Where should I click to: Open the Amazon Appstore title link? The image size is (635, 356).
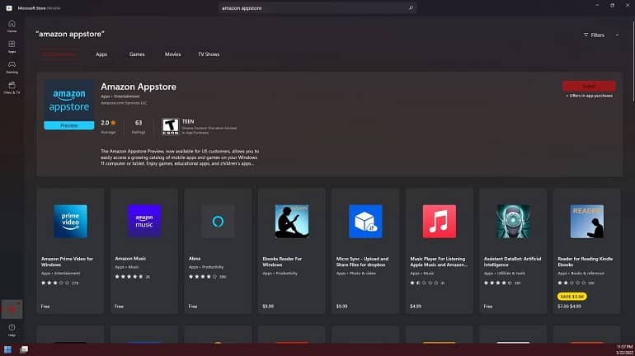pos(139,87)
